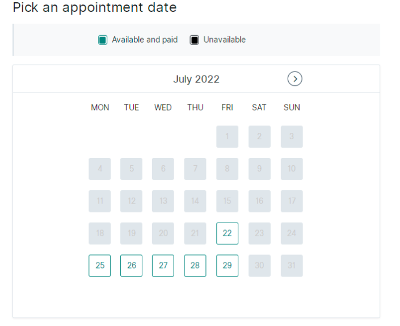Go to next month with arrow icon
The height and width of the screenshot is (326, 400).
294,78
